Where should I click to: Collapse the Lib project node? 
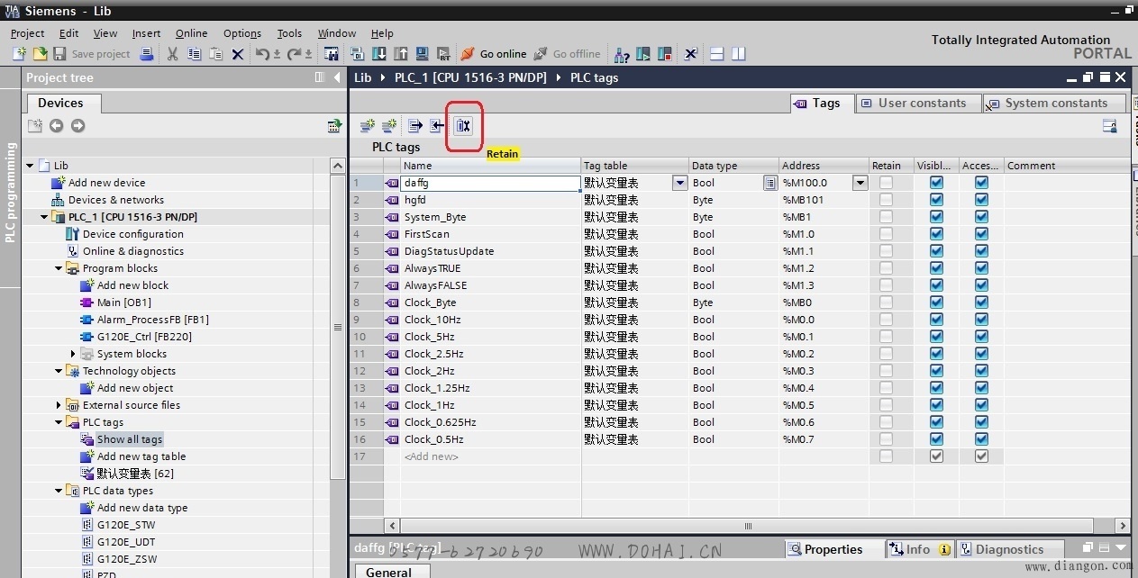coord(30,166)
